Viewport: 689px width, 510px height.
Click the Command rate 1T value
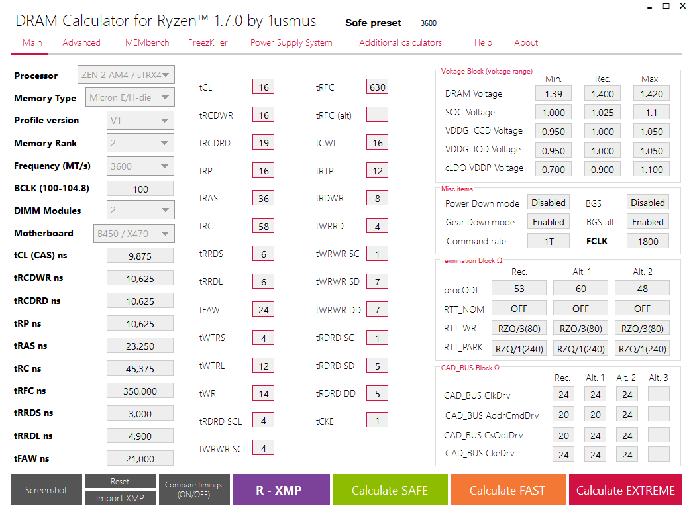549,241
